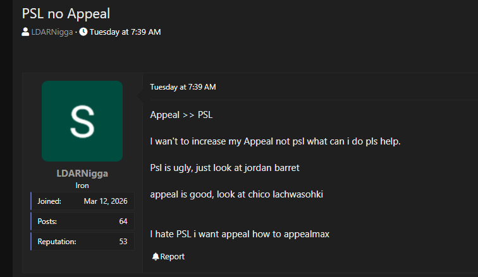Click the line mentioning chico lachwasohki
The width and height of the screenshot is (478, 277).
coord(236,194)
